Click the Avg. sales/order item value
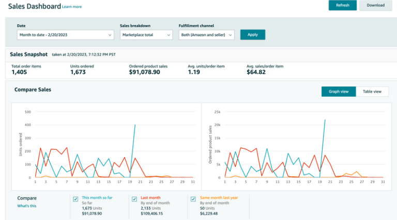This screenshot has height=220, width=397. tap(256, 72)
